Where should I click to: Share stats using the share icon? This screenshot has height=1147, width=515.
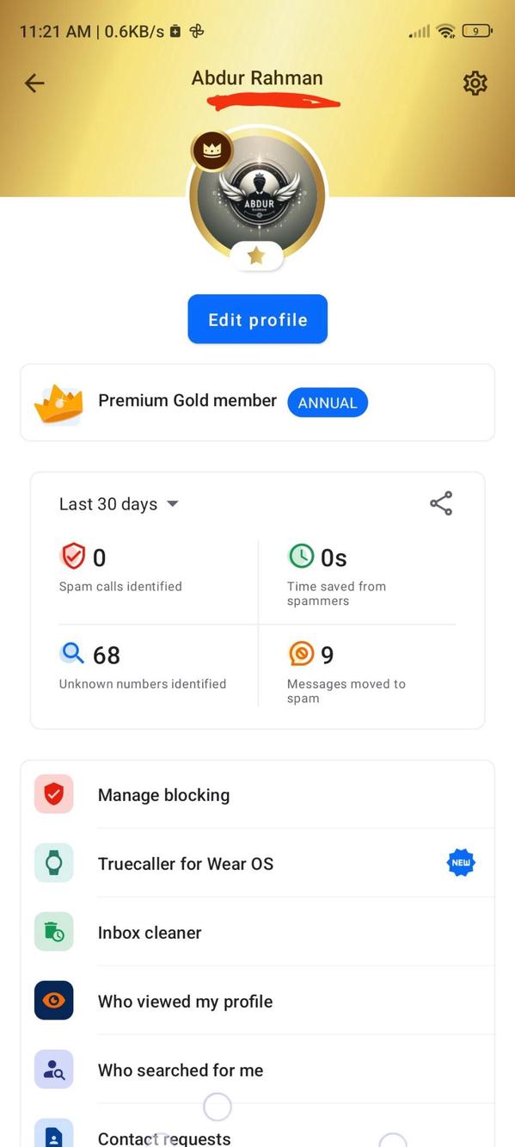(x=441, y=503)
